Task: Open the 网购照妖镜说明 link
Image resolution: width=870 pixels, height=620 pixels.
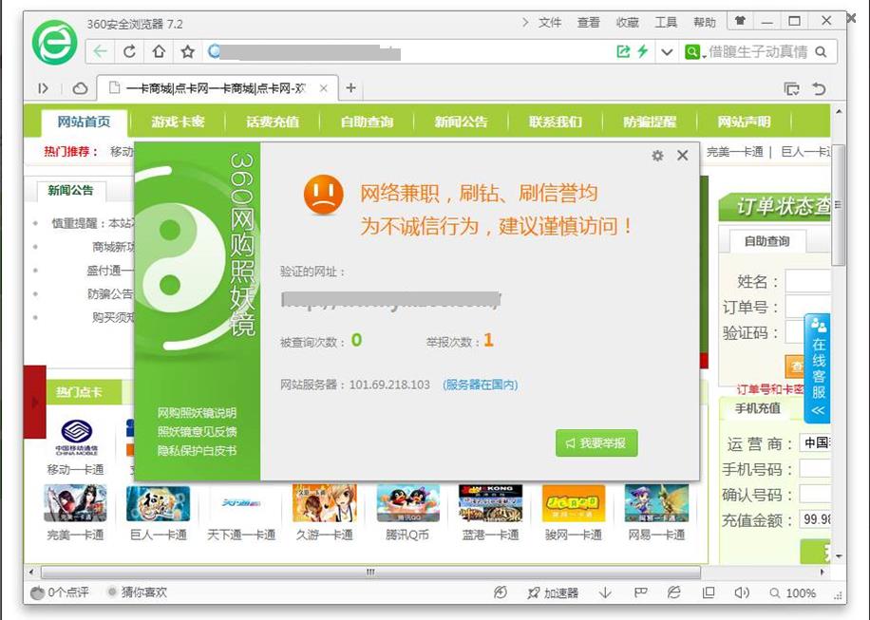Action: (197, 413)
